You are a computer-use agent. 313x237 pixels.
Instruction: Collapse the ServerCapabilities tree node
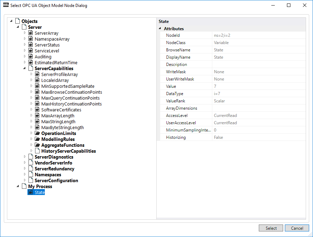pos(25,69)
